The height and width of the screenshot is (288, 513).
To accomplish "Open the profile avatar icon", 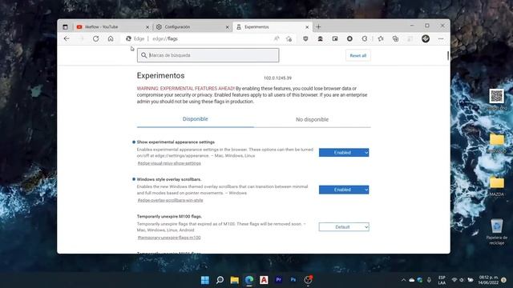I will click(x=426, y=38).
